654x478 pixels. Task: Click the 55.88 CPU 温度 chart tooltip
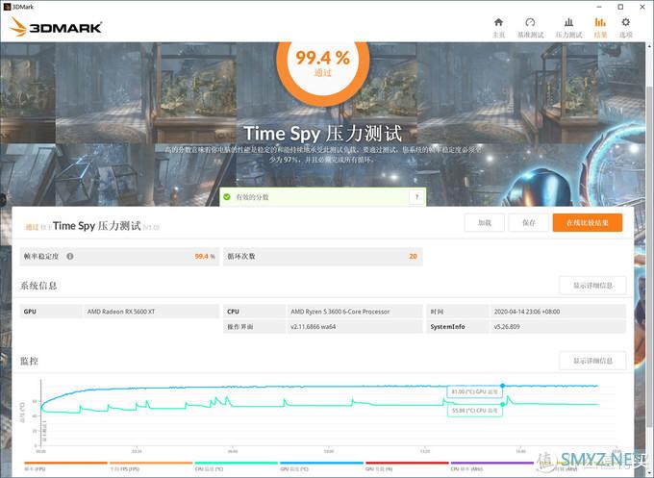[475, 411]
